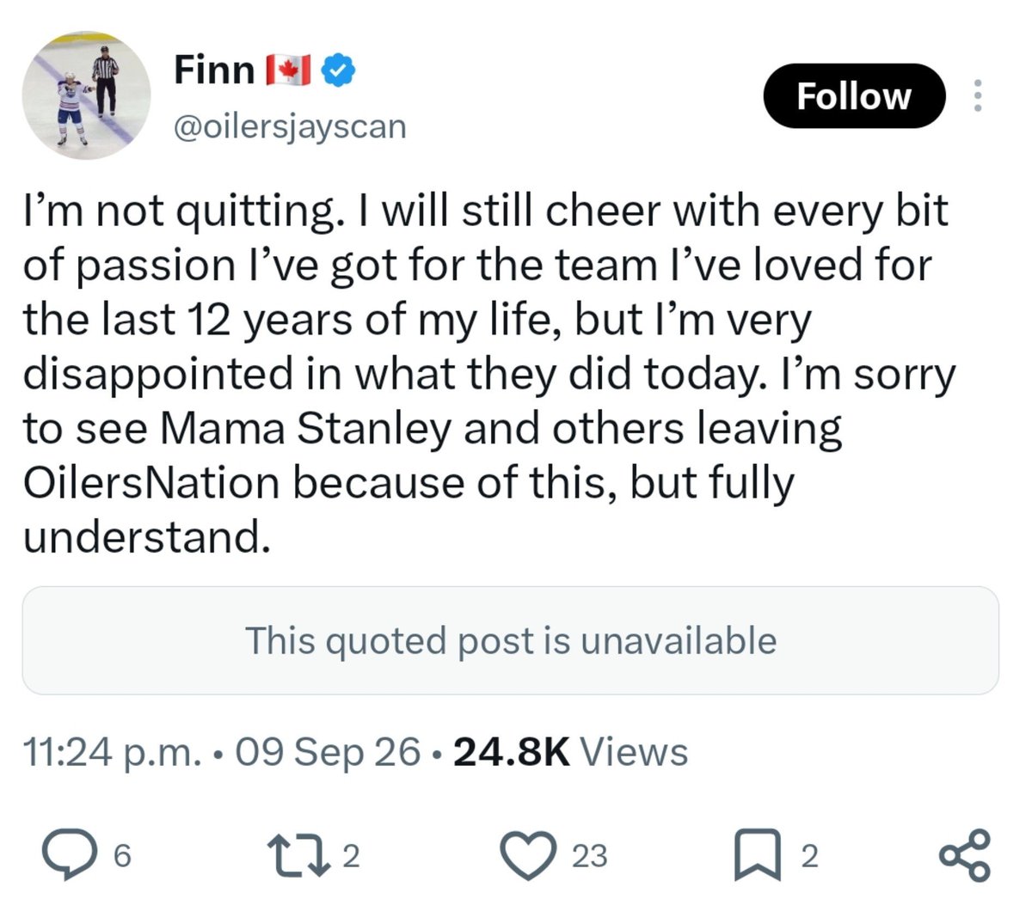This screenshot has width=1032, height=899.
Task: Click the display name Finn
Action: (214, 70)
